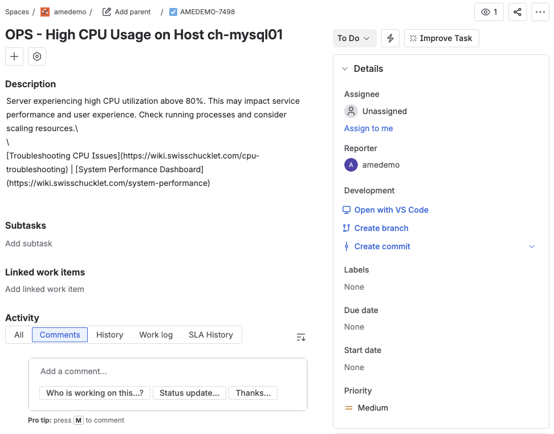Image resolution: width=554 pixels, height=434 pixels.
Task: Click the Open with VS Code icon
Action: [347, 210]
